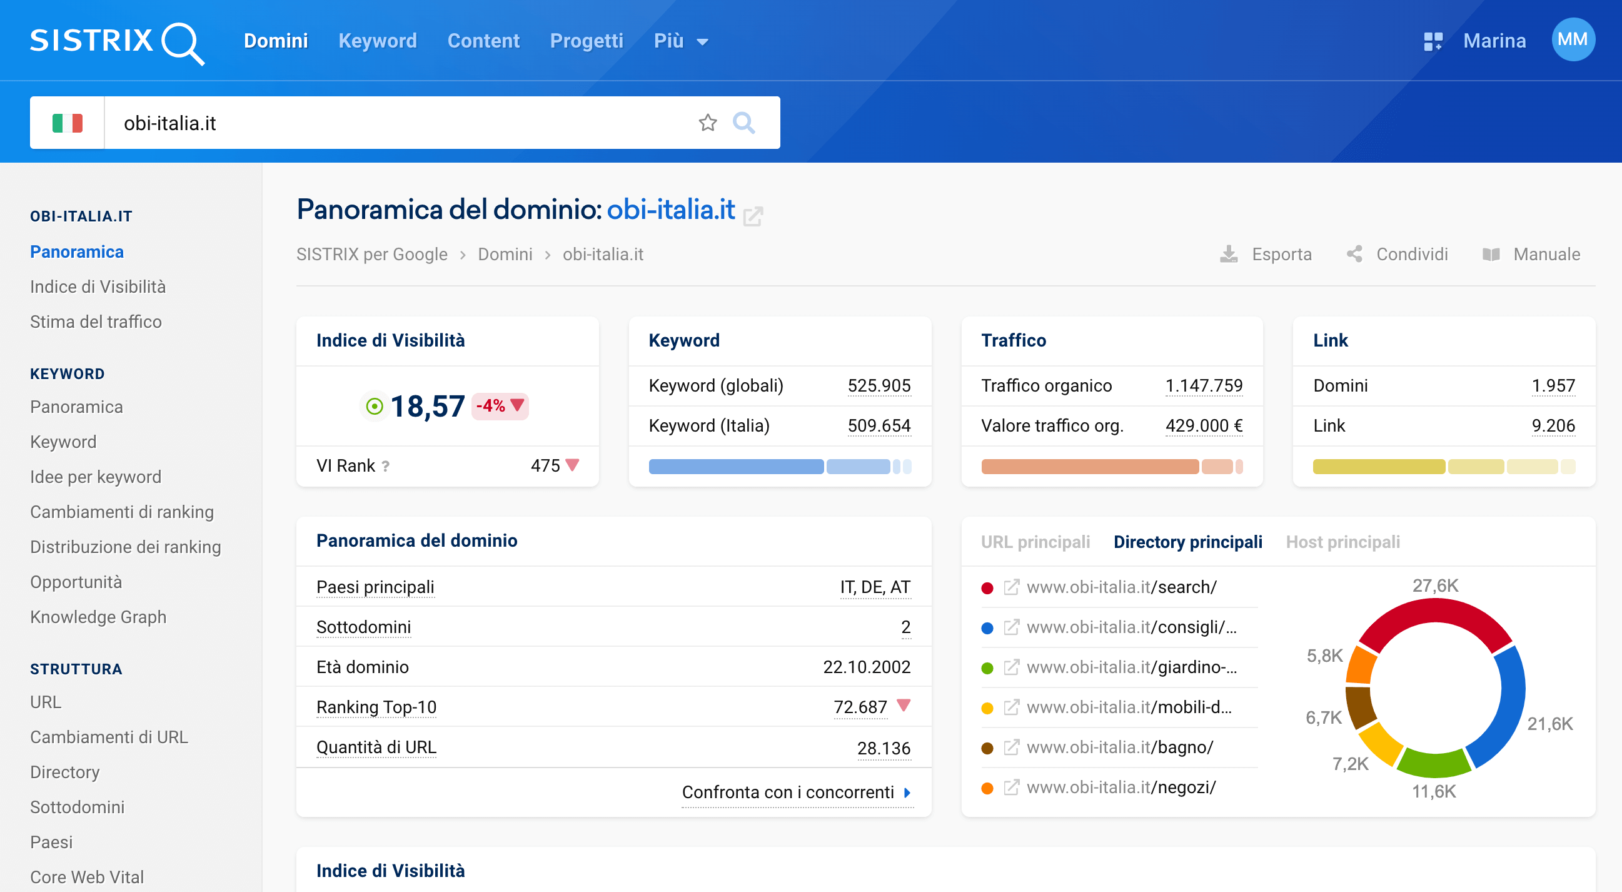The height and width of the screenshot is (892, 1622).
Task: Open the Domini menu
Action: click(x=276, y=41)
